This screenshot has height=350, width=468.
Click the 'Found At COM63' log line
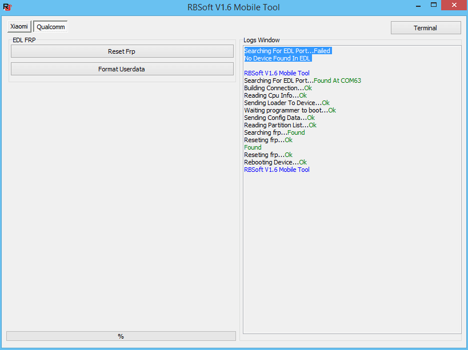click(x=302, y=81)
